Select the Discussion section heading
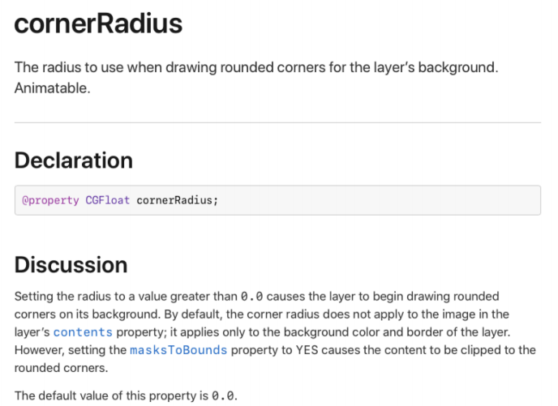558x406 pixels. pos(71,265)
